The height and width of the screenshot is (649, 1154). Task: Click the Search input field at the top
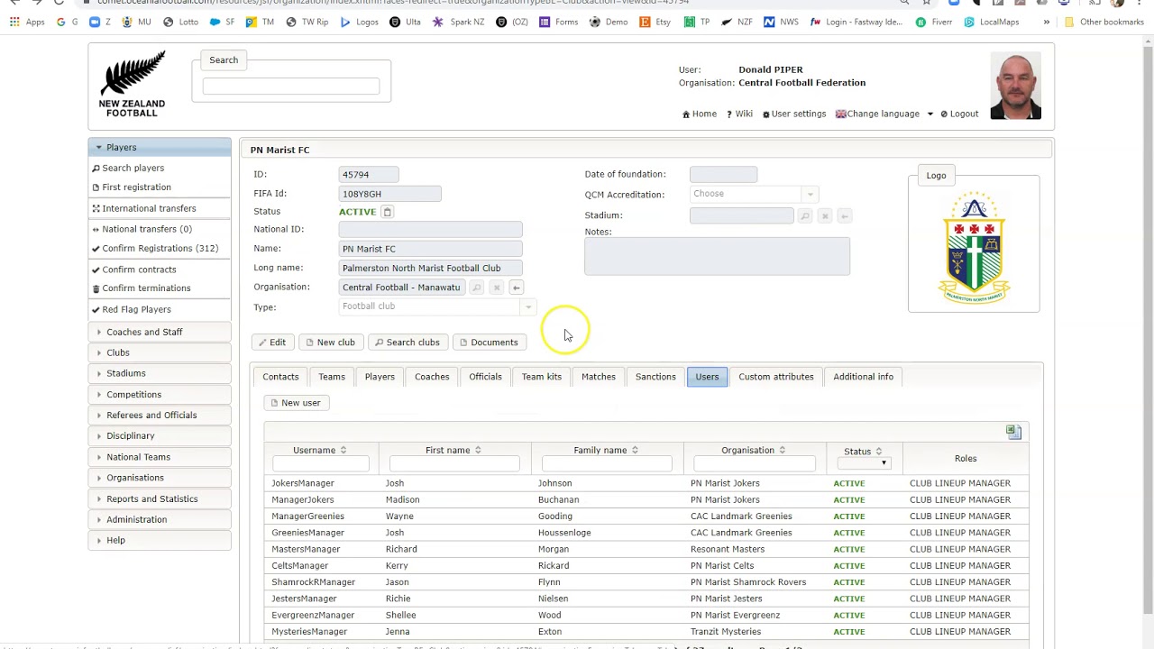click(x=291, y=87)
